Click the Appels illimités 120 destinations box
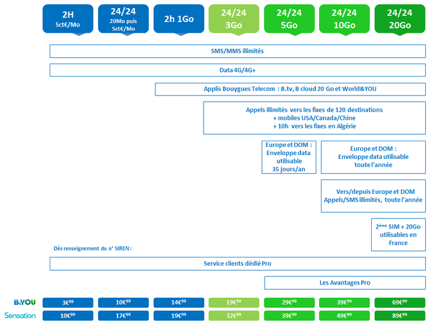This screenshot has height=324, width=432. (315, 118)
